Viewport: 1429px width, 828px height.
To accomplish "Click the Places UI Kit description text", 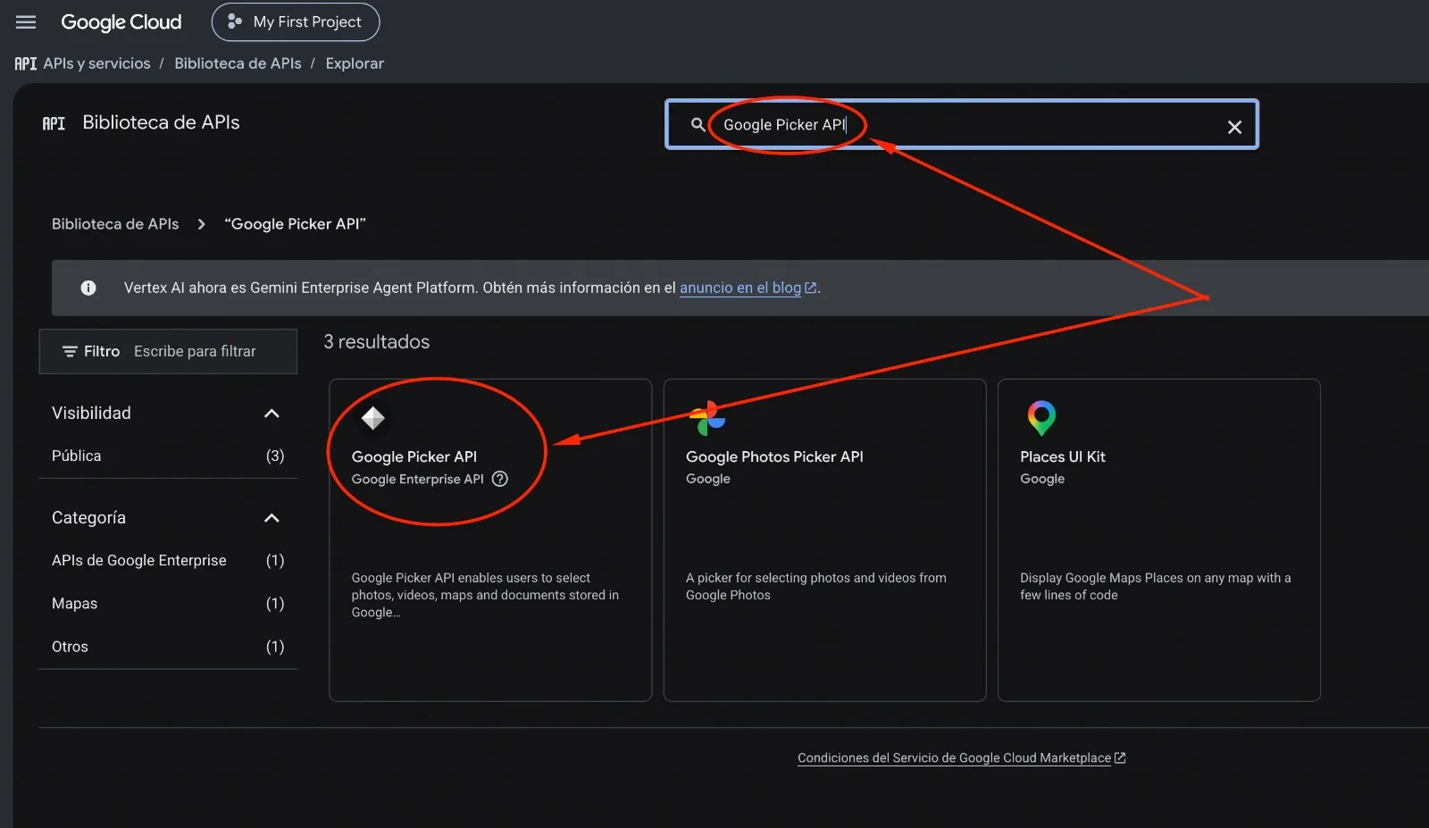I will [1156, 587].
